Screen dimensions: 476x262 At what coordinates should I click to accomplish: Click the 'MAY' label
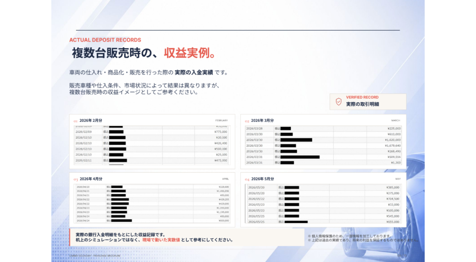[398, 179]
